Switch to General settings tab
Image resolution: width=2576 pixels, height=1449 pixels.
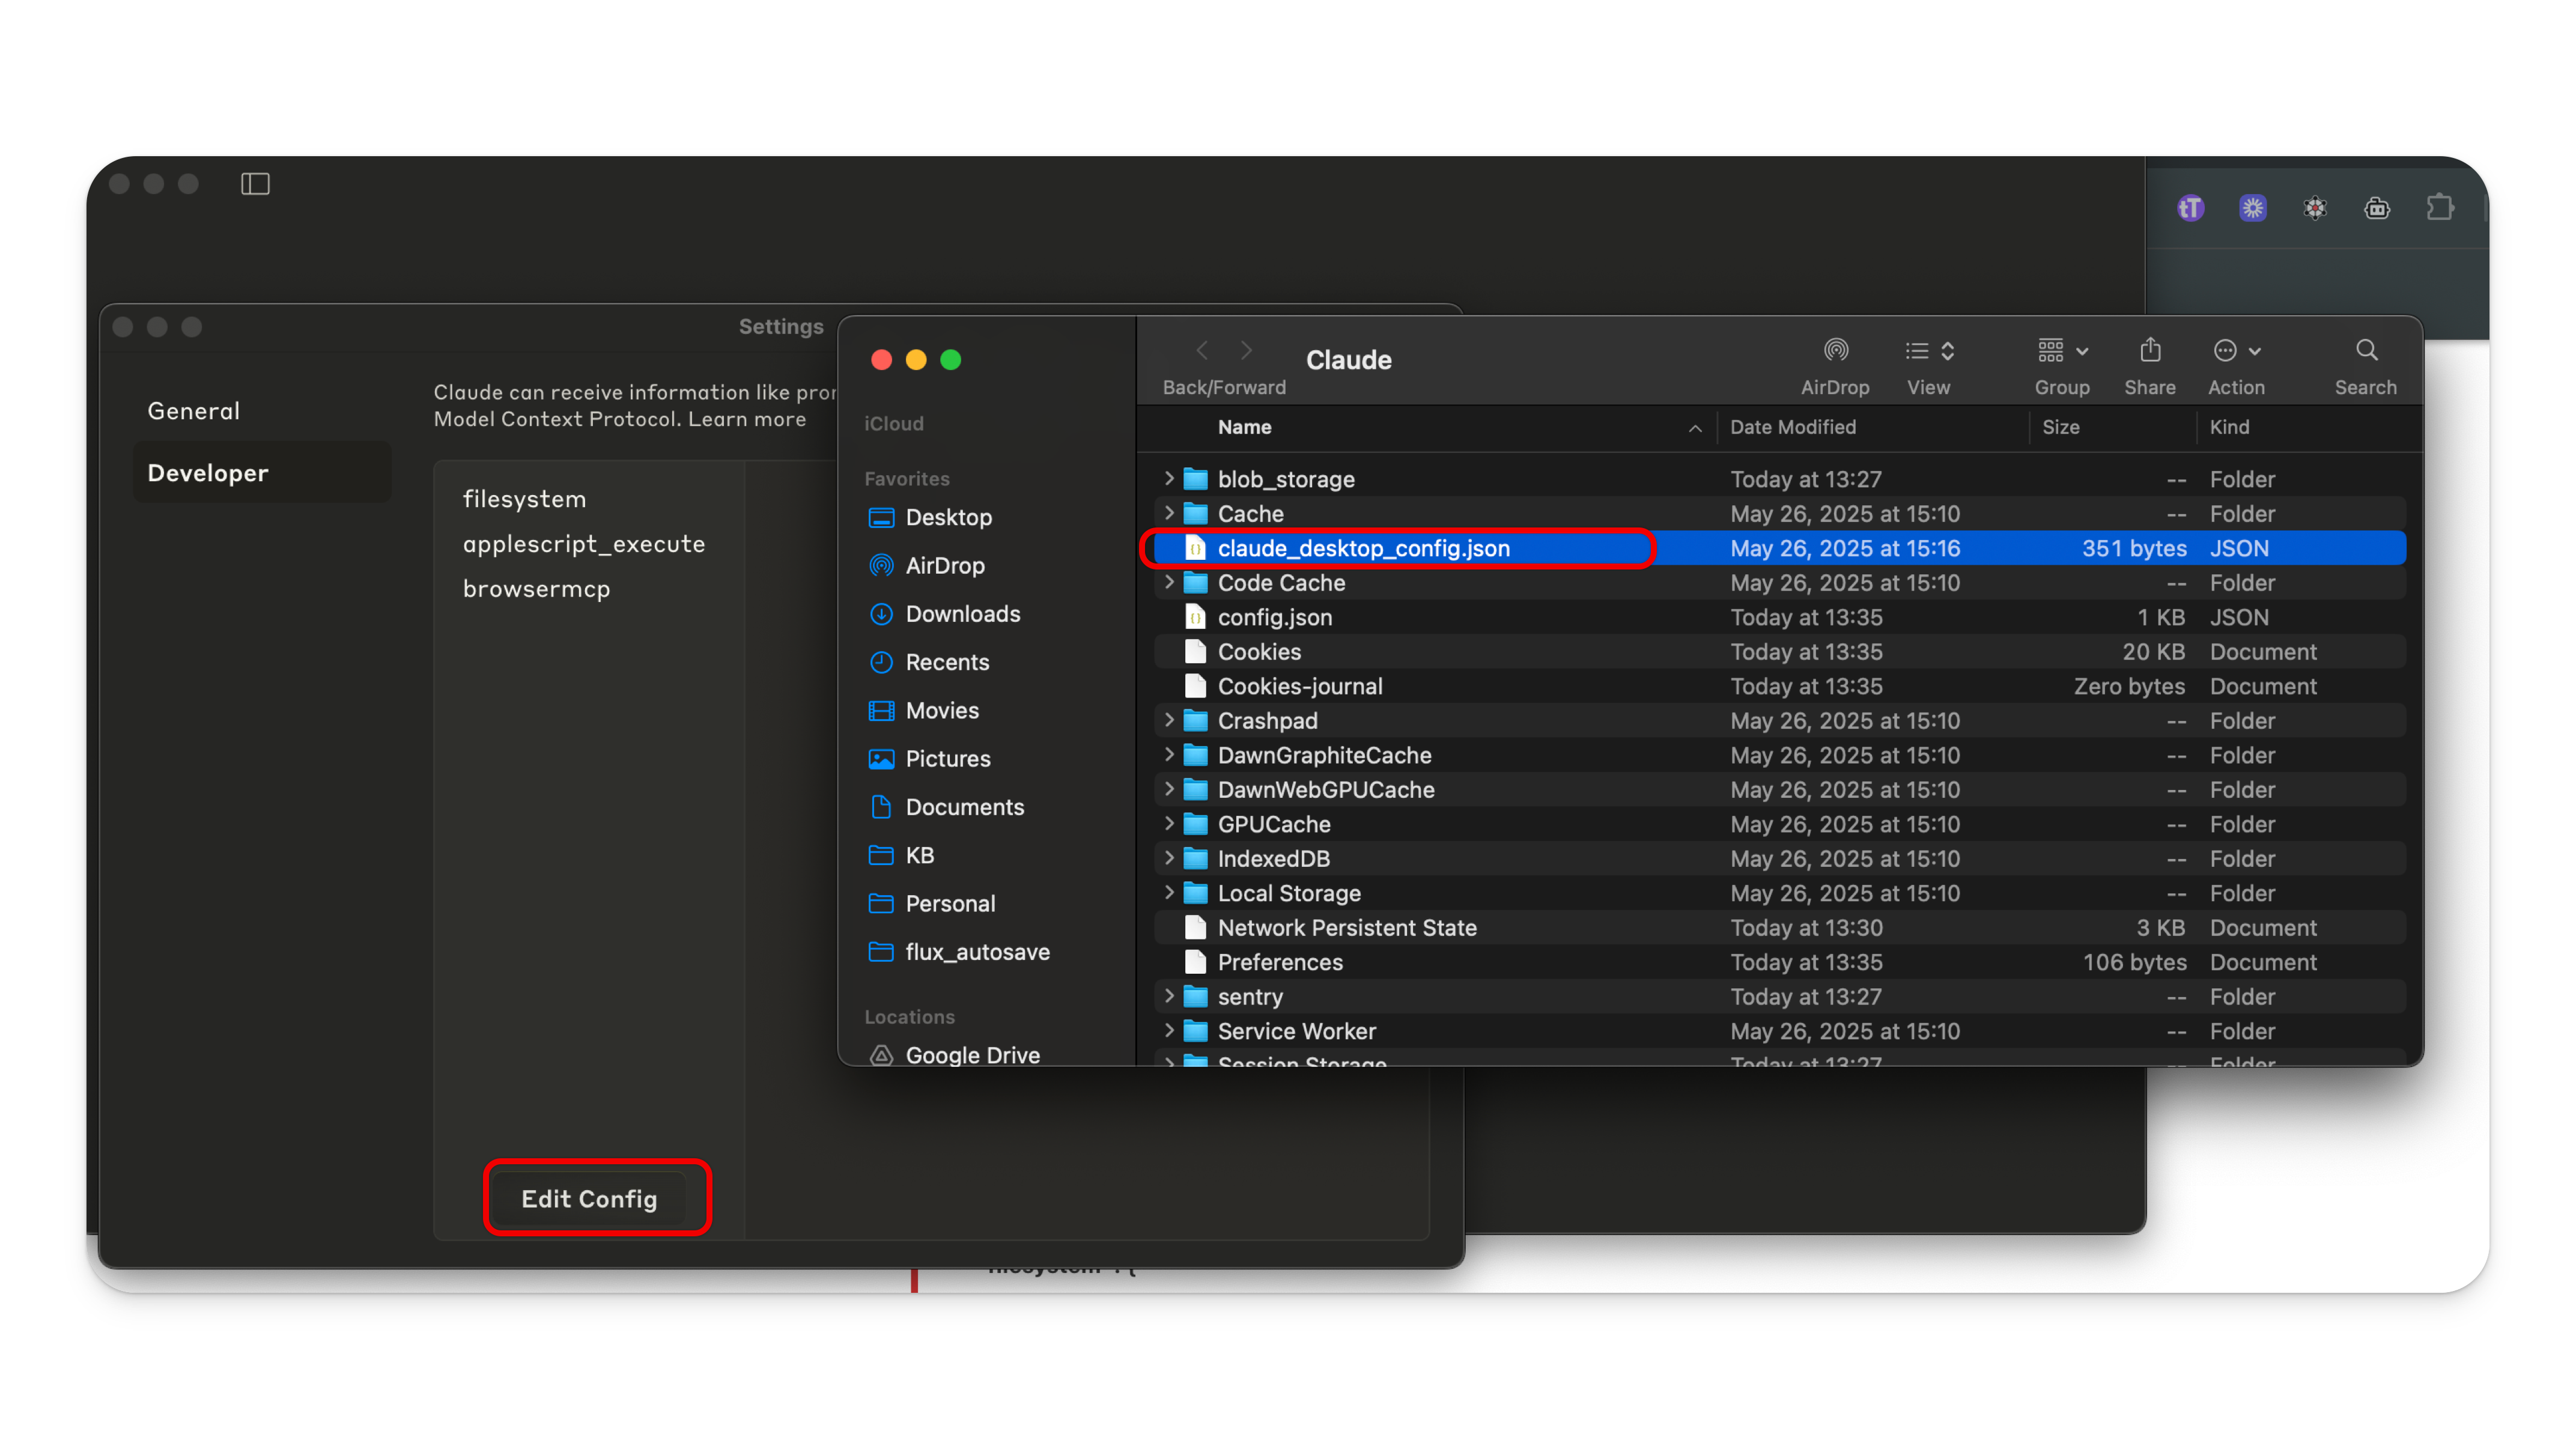click(x=194, y=411)
